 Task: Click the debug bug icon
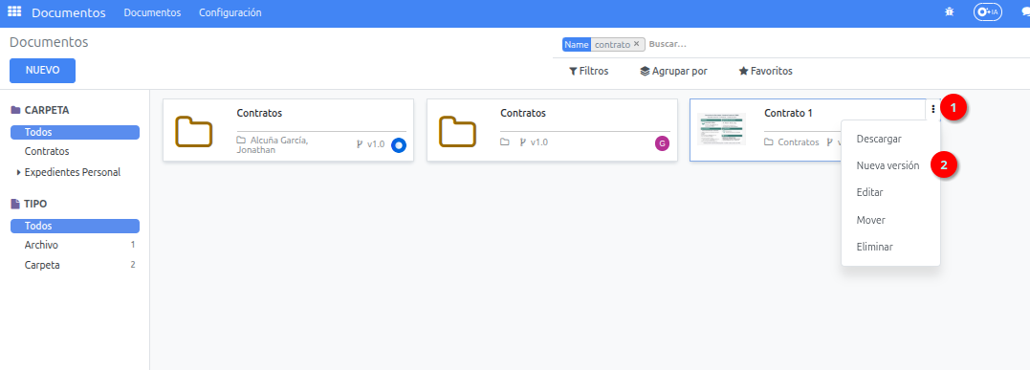950,11
